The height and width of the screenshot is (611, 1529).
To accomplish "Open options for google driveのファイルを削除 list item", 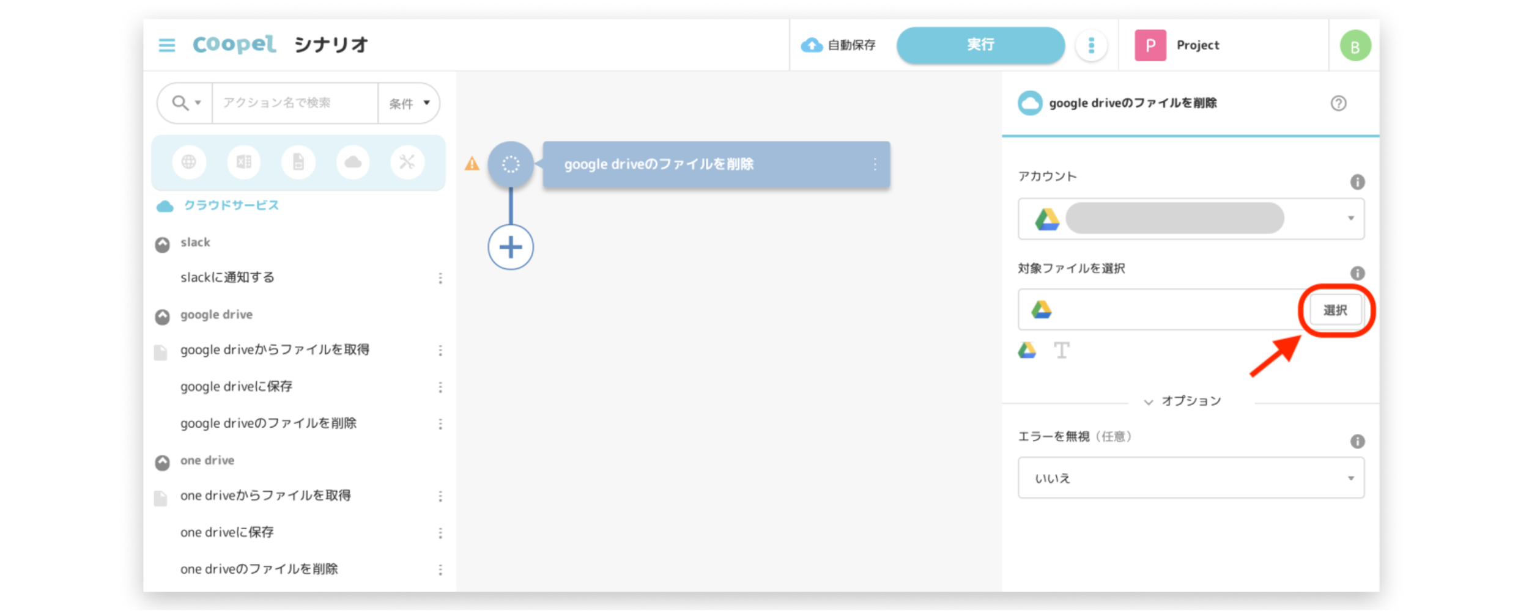I will pos(440,424).
